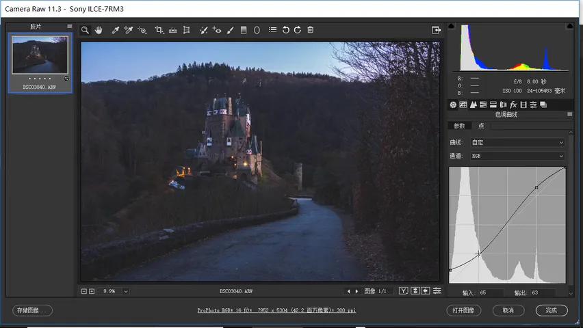The width and height of the screenshot is (583, 328).
Task: Open workflow options ProPhoto RGB link
Action: pyautogui.click(x=276, y=310)
